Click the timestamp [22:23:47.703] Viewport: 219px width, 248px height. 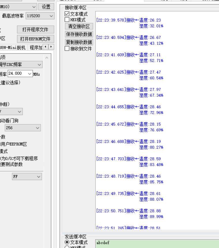(111, 159)
